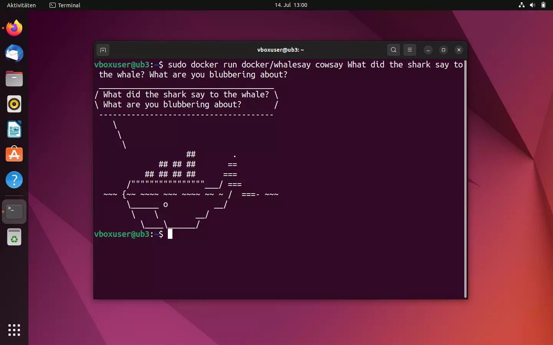Image resolution: width=553 pixels, height=345 pixels.
Task: Open a new terminal tab
Action: coord(103,50)
